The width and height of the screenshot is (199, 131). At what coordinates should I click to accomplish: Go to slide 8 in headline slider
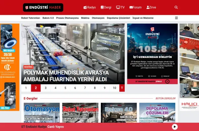[x=95, y=88]
